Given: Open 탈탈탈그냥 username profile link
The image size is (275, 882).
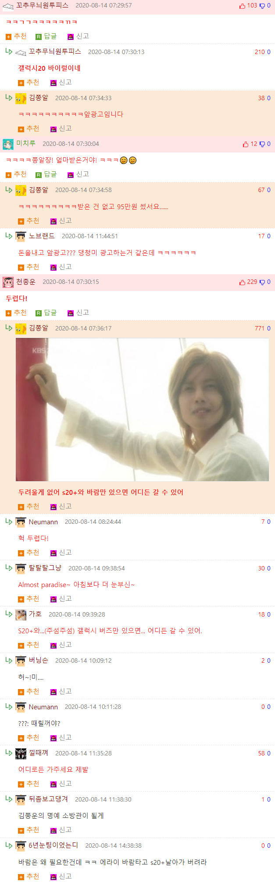Looking at the screenshot, I should 45,568.
